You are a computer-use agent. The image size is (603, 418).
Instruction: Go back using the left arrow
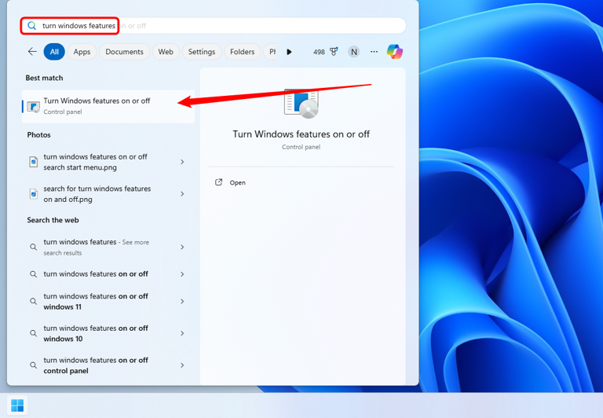click(x=32, y=52)
